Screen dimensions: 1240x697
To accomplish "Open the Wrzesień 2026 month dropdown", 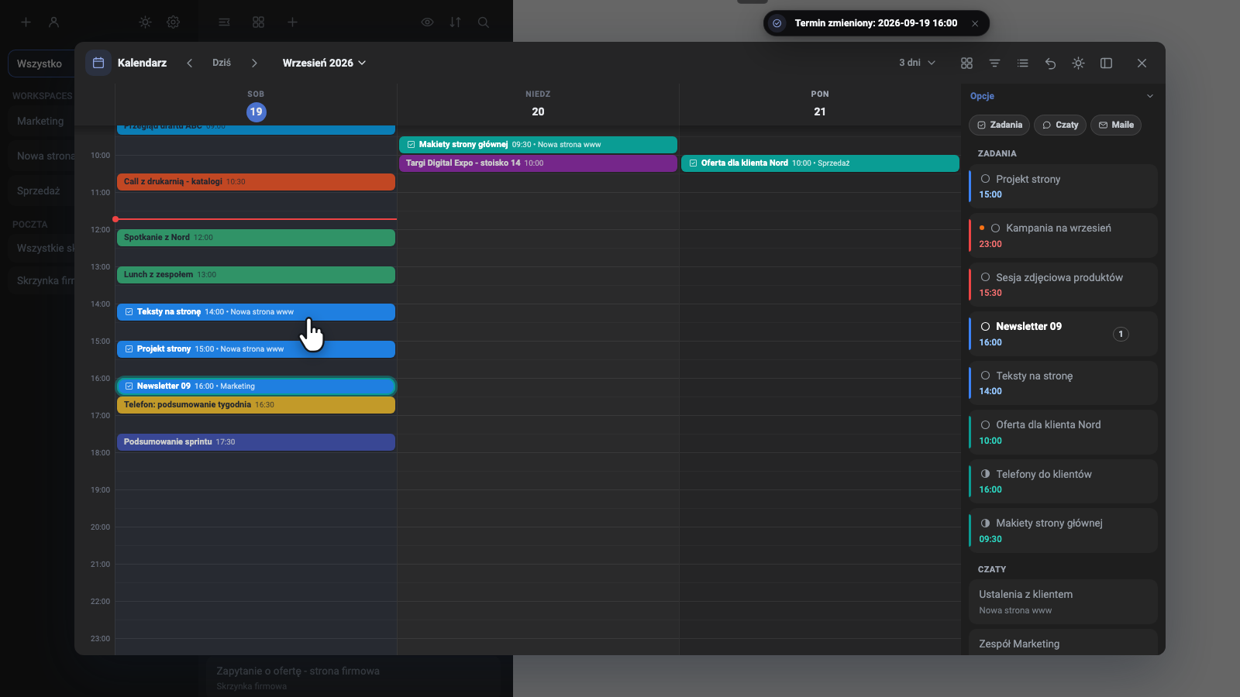I will pos(324,64).
